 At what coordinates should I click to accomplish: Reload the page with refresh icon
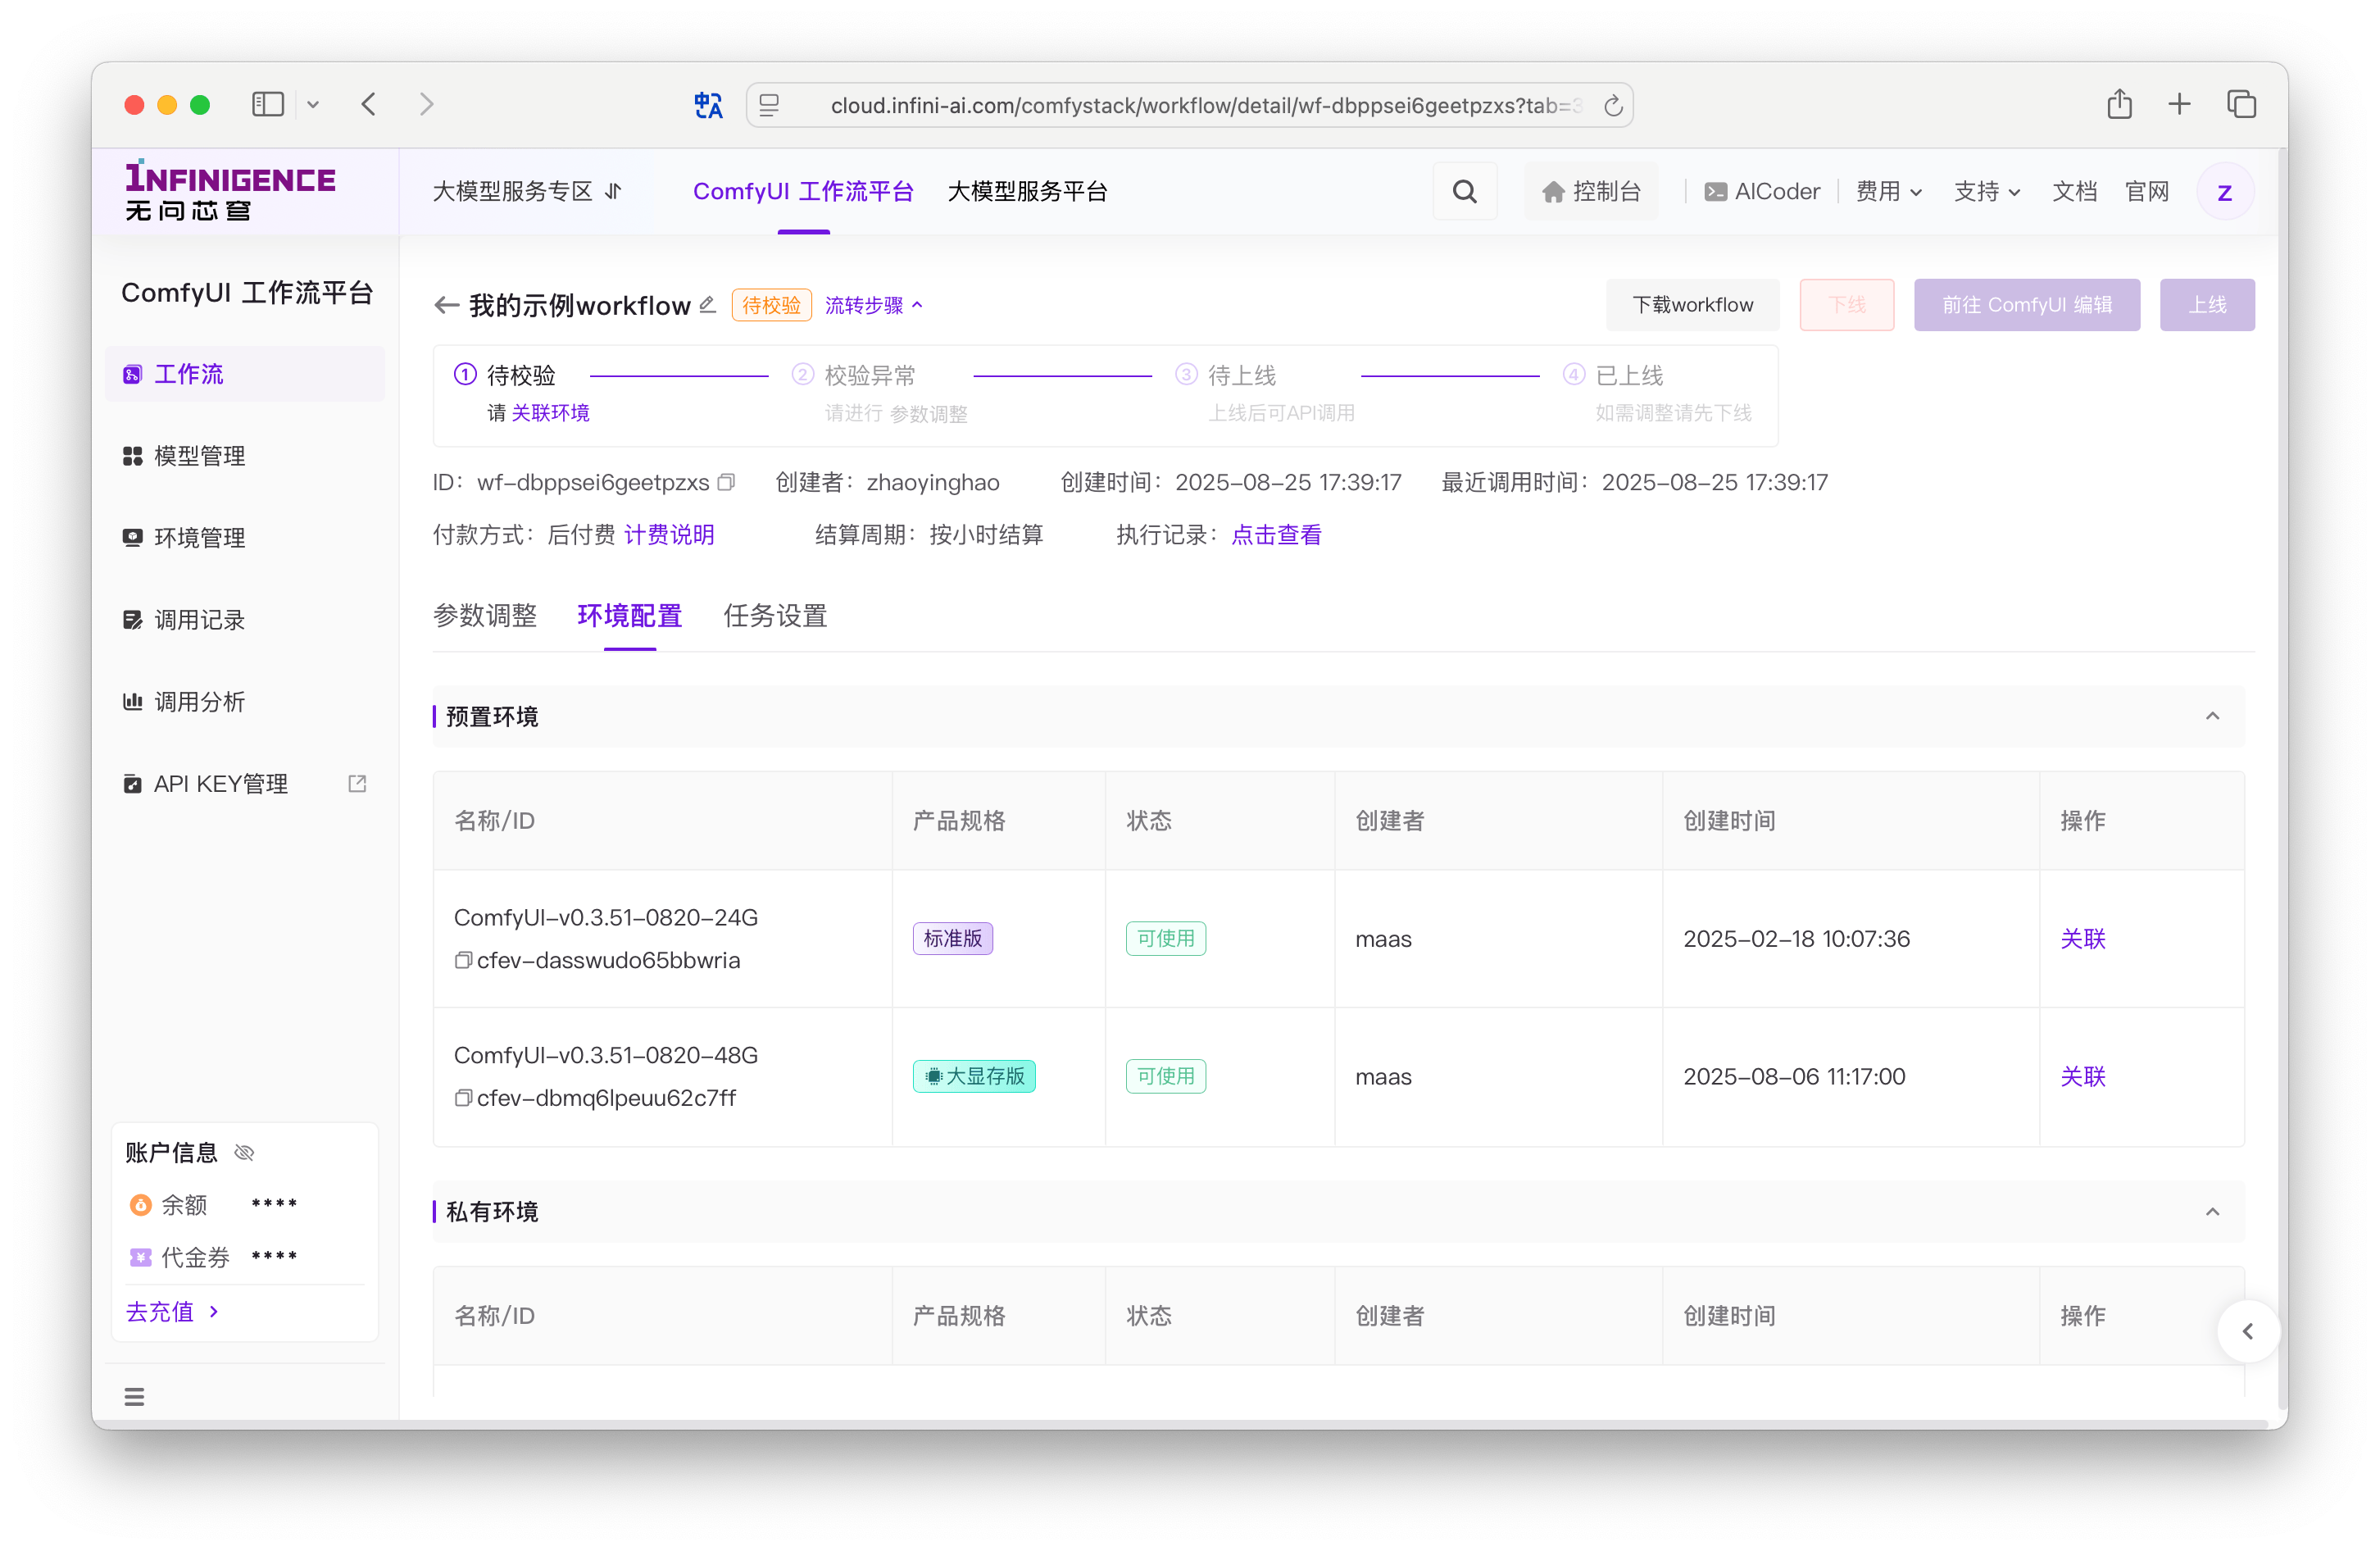1612,105
